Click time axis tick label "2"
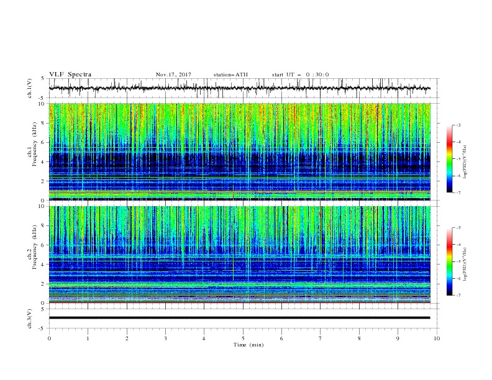 [x=127, y=338]
